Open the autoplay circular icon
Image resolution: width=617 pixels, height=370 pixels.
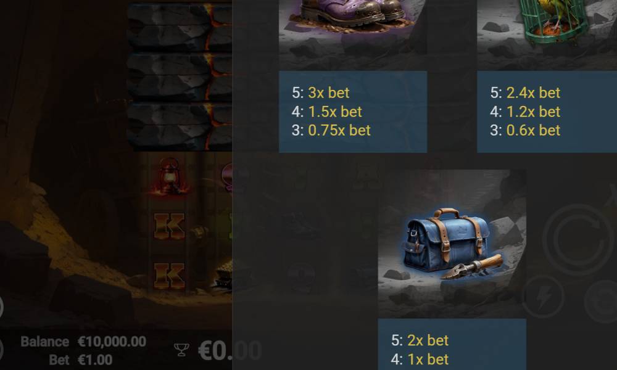[x=601, y=301]
